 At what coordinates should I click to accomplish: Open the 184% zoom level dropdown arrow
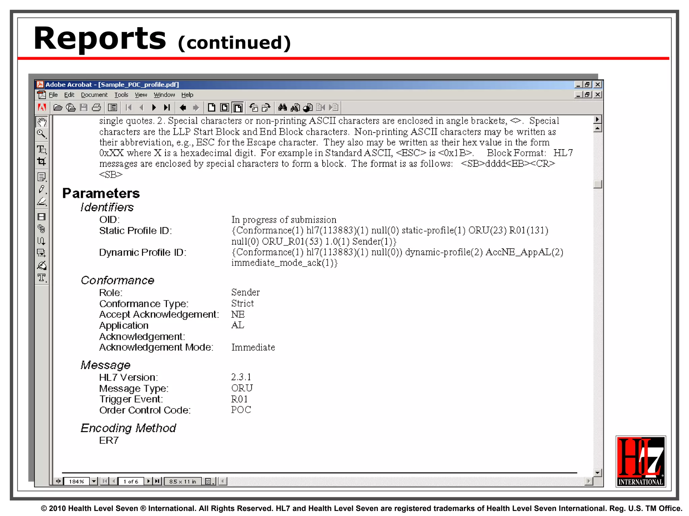[94, 481]
